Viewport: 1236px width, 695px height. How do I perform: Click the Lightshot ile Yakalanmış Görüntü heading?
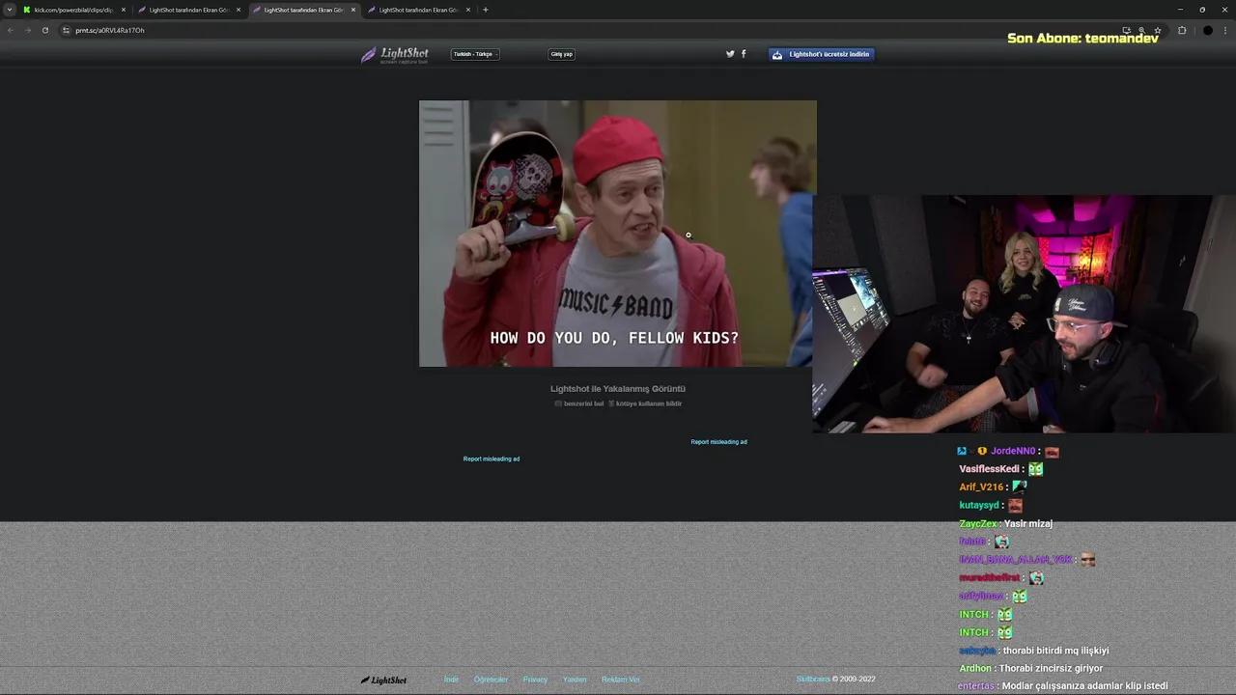click(618, 389)
